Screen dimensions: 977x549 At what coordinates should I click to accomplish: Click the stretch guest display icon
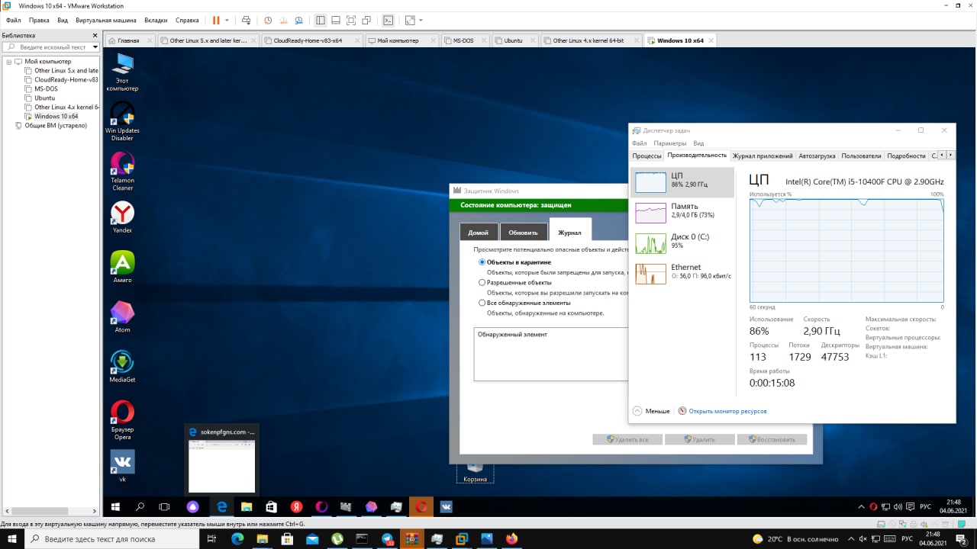point(410,20)
